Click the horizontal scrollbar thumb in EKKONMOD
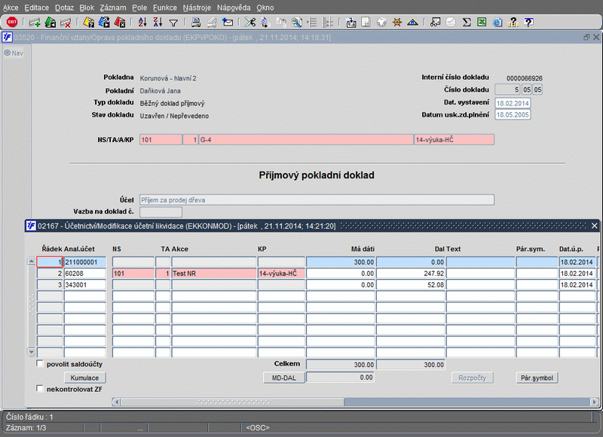Image resolution: width=603 pixels, height=437 pixels. click(232, 402)
